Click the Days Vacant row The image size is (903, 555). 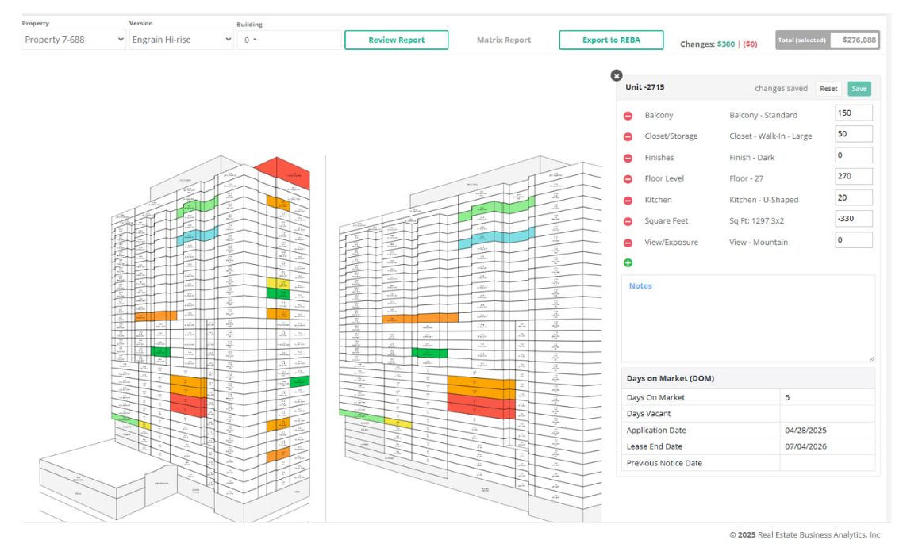pyautogui.click(x=748, y=414)
